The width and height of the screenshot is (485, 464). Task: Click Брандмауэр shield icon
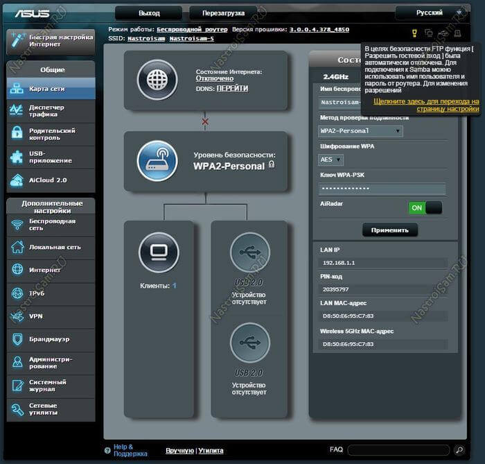click(x=17, y=339)
